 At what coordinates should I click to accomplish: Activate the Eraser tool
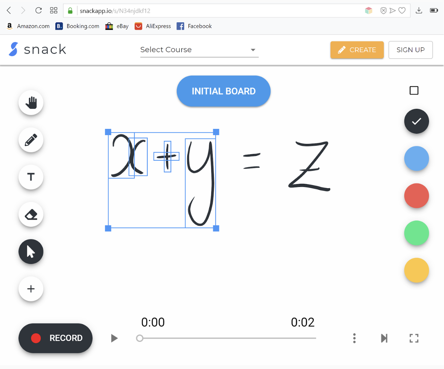31,214
